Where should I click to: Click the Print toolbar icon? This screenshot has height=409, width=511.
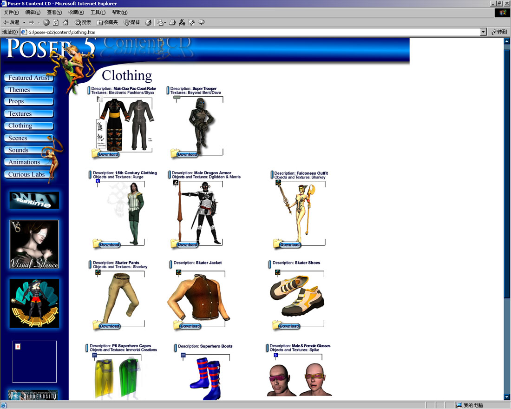(172, 22)
